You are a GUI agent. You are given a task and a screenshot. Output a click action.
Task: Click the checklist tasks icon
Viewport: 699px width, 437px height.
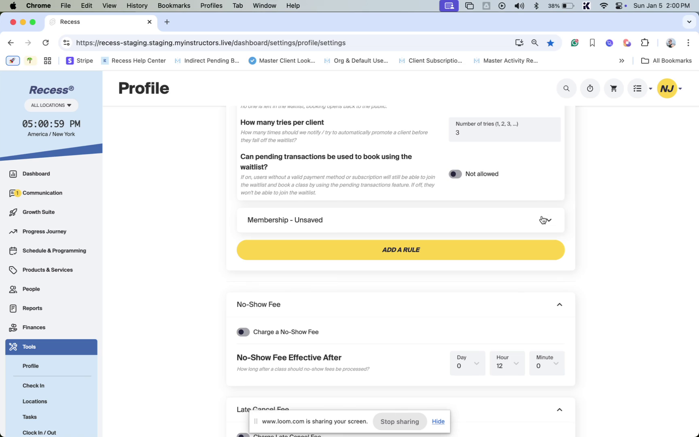click(638, 89)
